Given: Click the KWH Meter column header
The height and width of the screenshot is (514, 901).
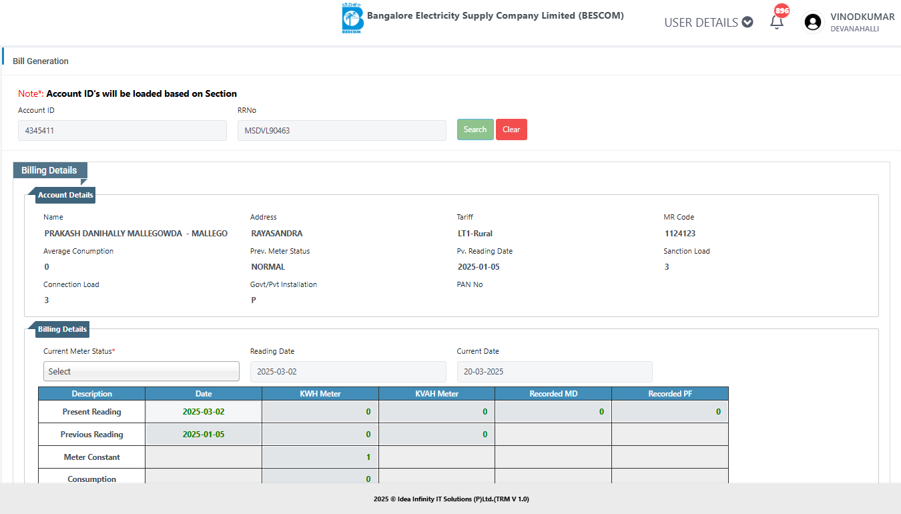Looking at the screenshot, I should [x=320, y=394].
